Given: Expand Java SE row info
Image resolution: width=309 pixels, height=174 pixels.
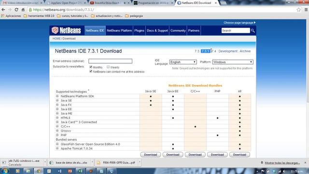Looking at the screenshot, I should [57, 101].
